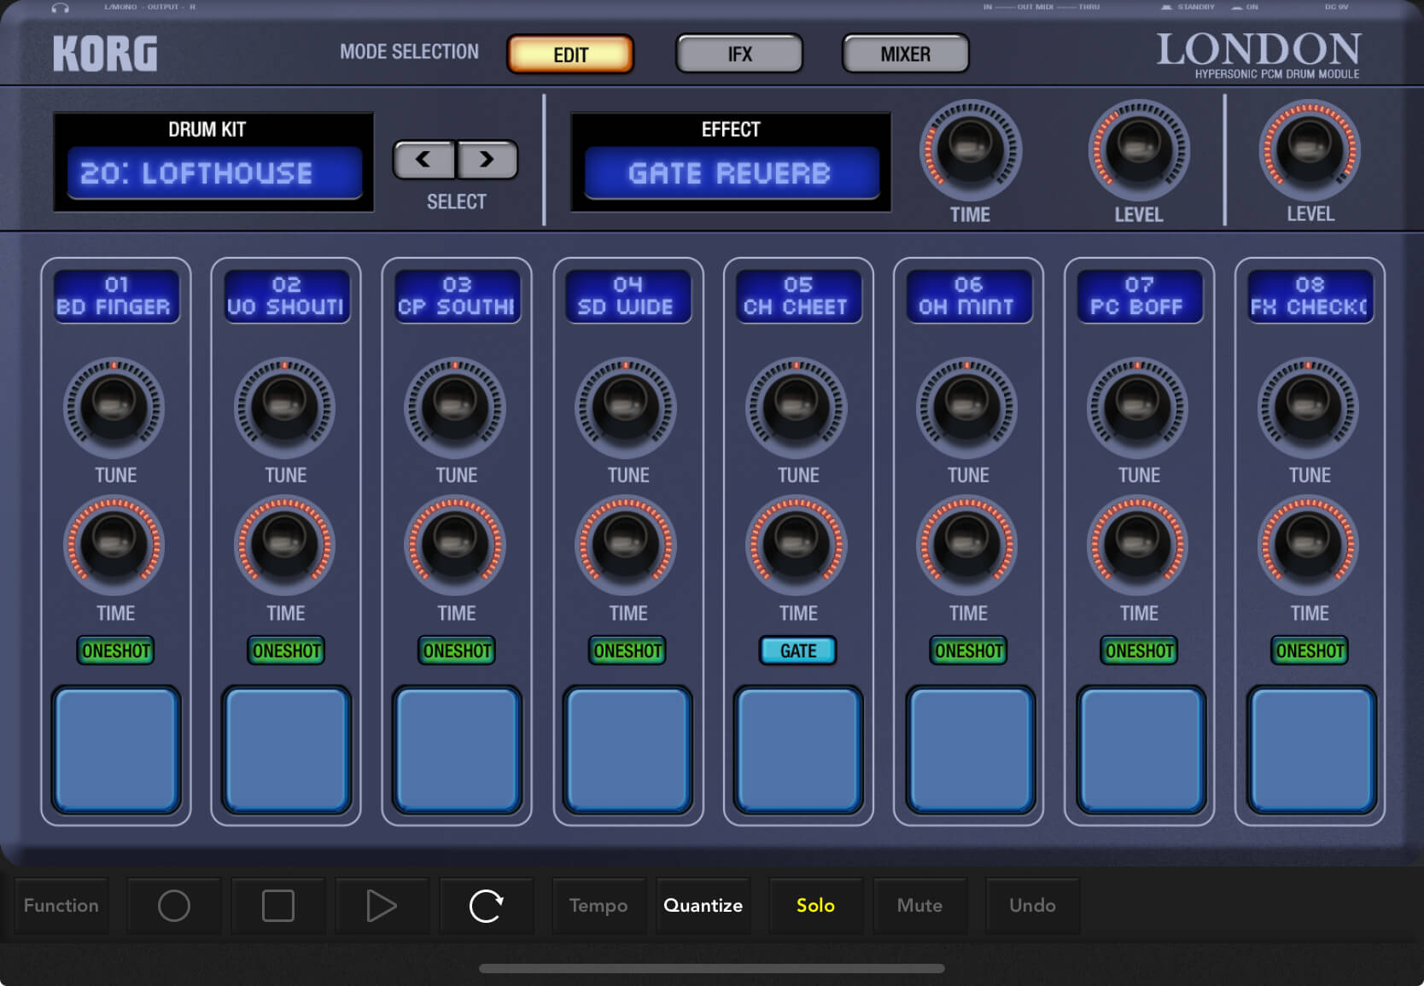Screen dimensions: 1424x986
Task: Start playback with the play triangle
Action: [381, 906]
